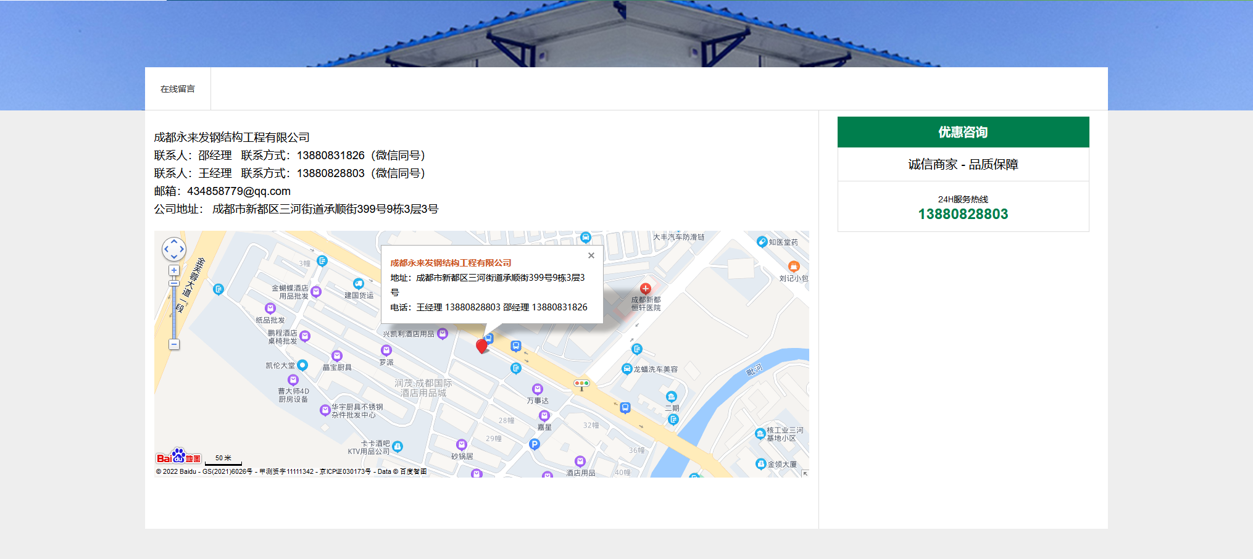
Task: Pan the map right using compass arrow
Action: (x=182, y=249)
